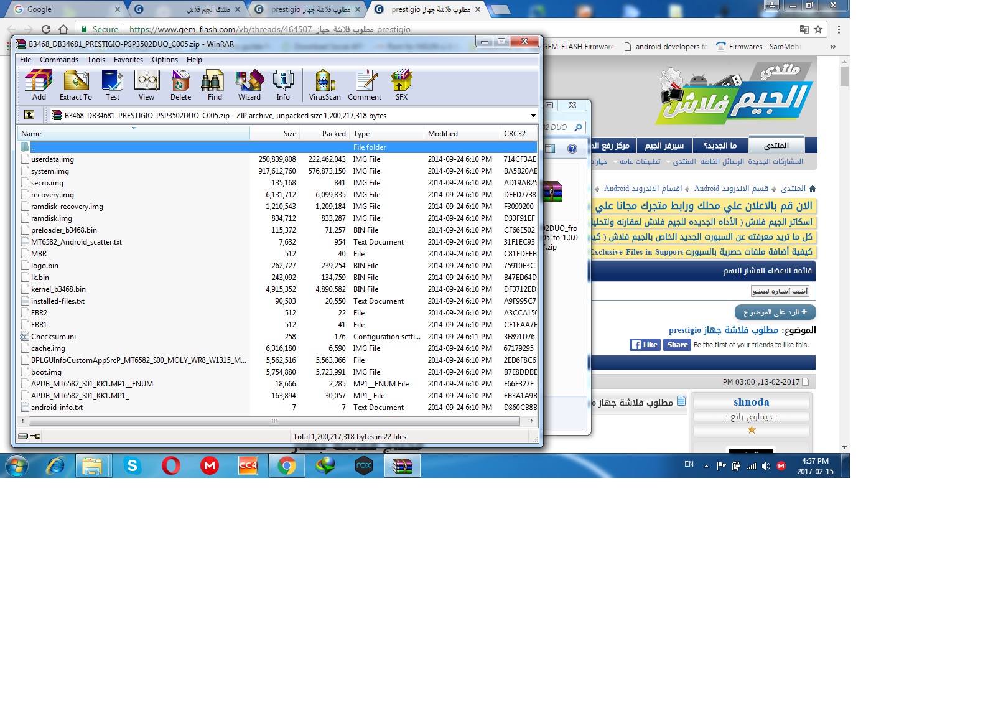Screen dimensions: 1006x715
Task: Click the المنتدى forum navigation tab
Action: (776, 146)
